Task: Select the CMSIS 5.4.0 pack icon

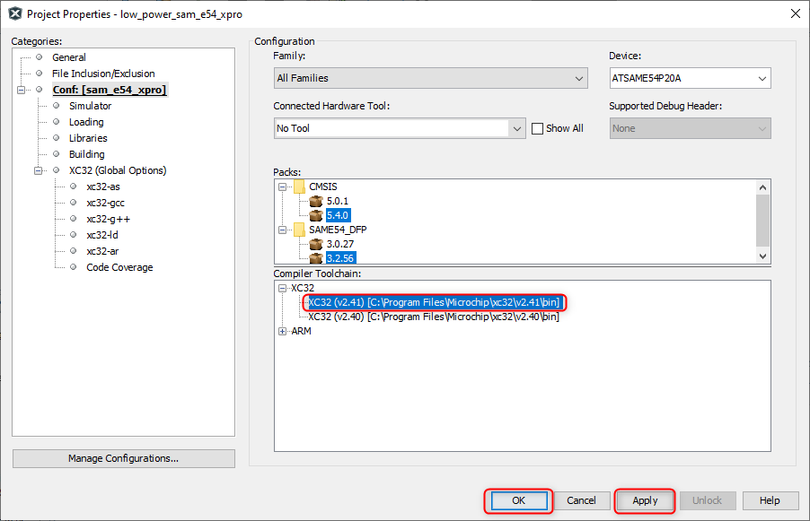Action: pyautogui.click(x=315, y=215)
